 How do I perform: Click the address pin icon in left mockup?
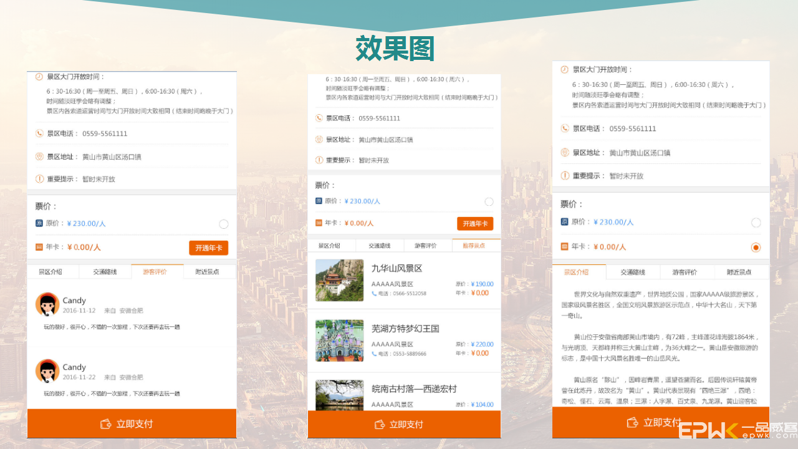39,157
